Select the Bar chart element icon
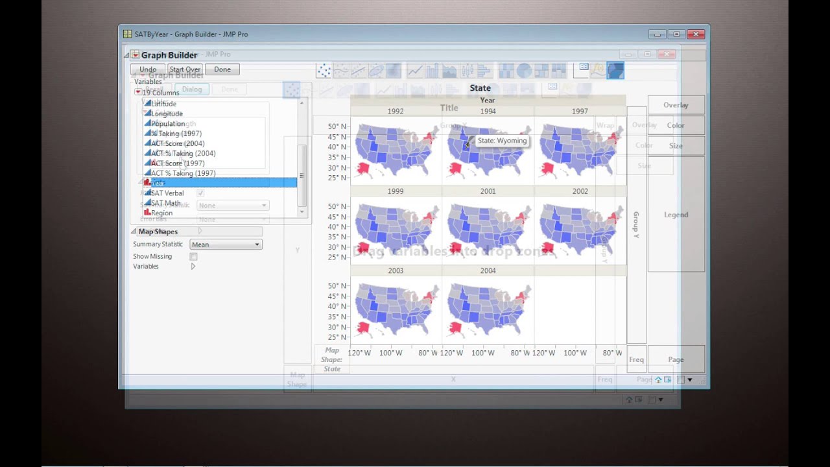 [433, 71]
